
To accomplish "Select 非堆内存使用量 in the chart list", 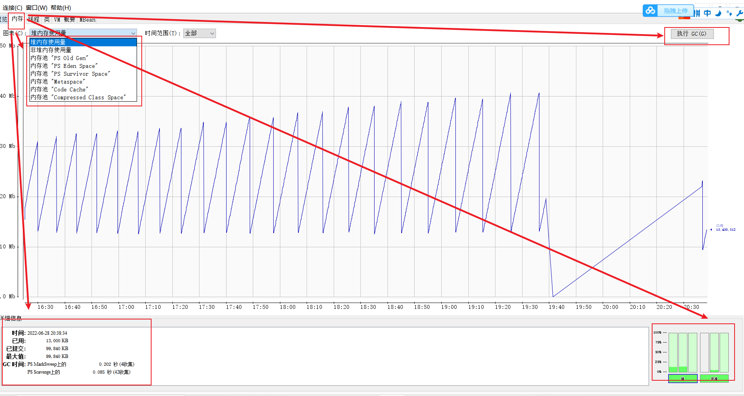I will [83, 50].
